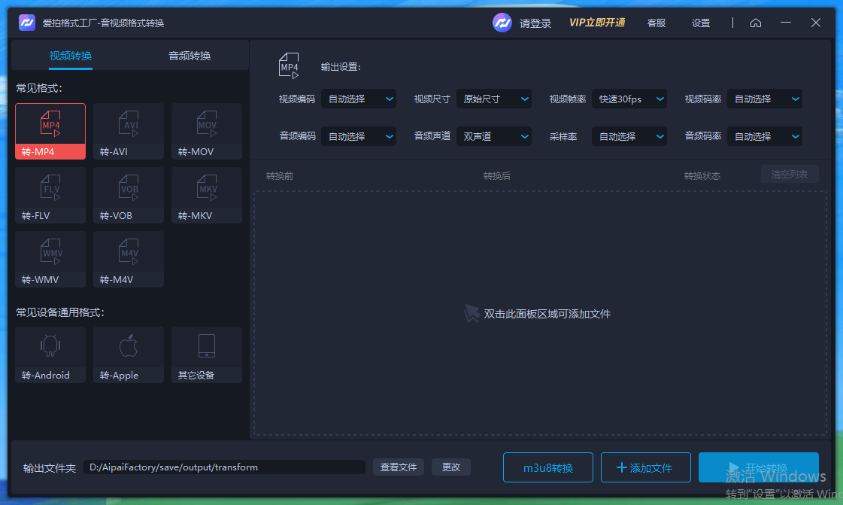The image size is (843, 505).
Task: Open the 设置 menu
Action: coord(700,23)
